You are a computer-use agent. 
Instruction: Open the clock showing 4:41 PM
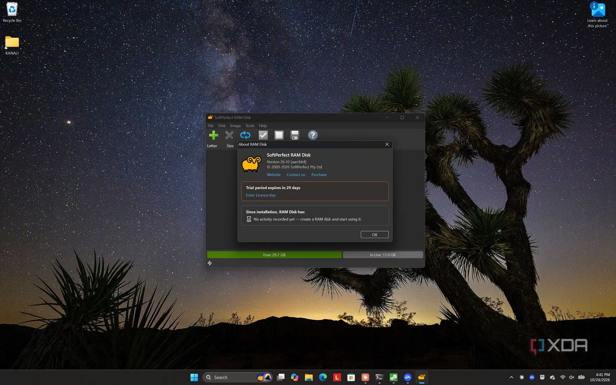(600, 377)
